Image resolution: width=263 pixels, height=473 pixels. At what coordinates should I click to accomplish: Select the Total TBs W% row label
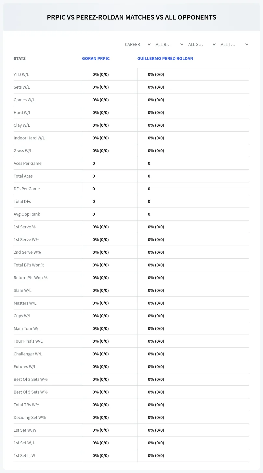tap(26, 405)
